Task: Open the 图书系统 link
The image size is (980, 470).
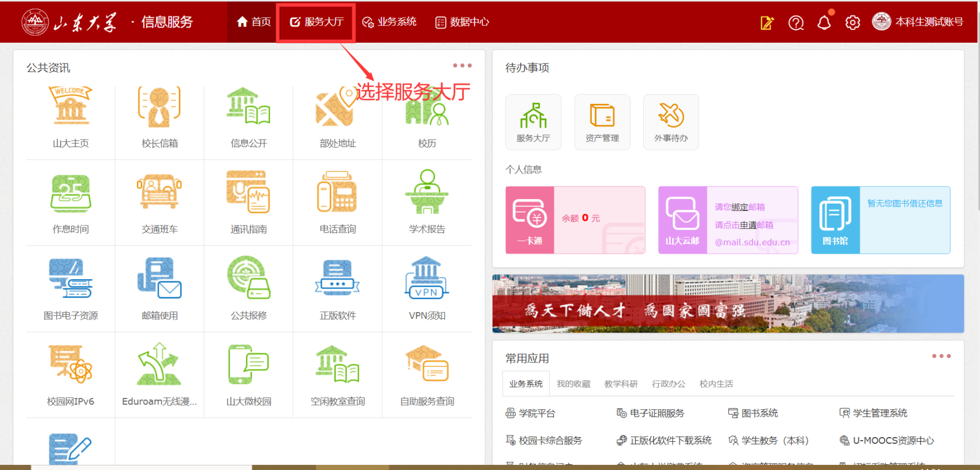Action: [x=753, y=413]
